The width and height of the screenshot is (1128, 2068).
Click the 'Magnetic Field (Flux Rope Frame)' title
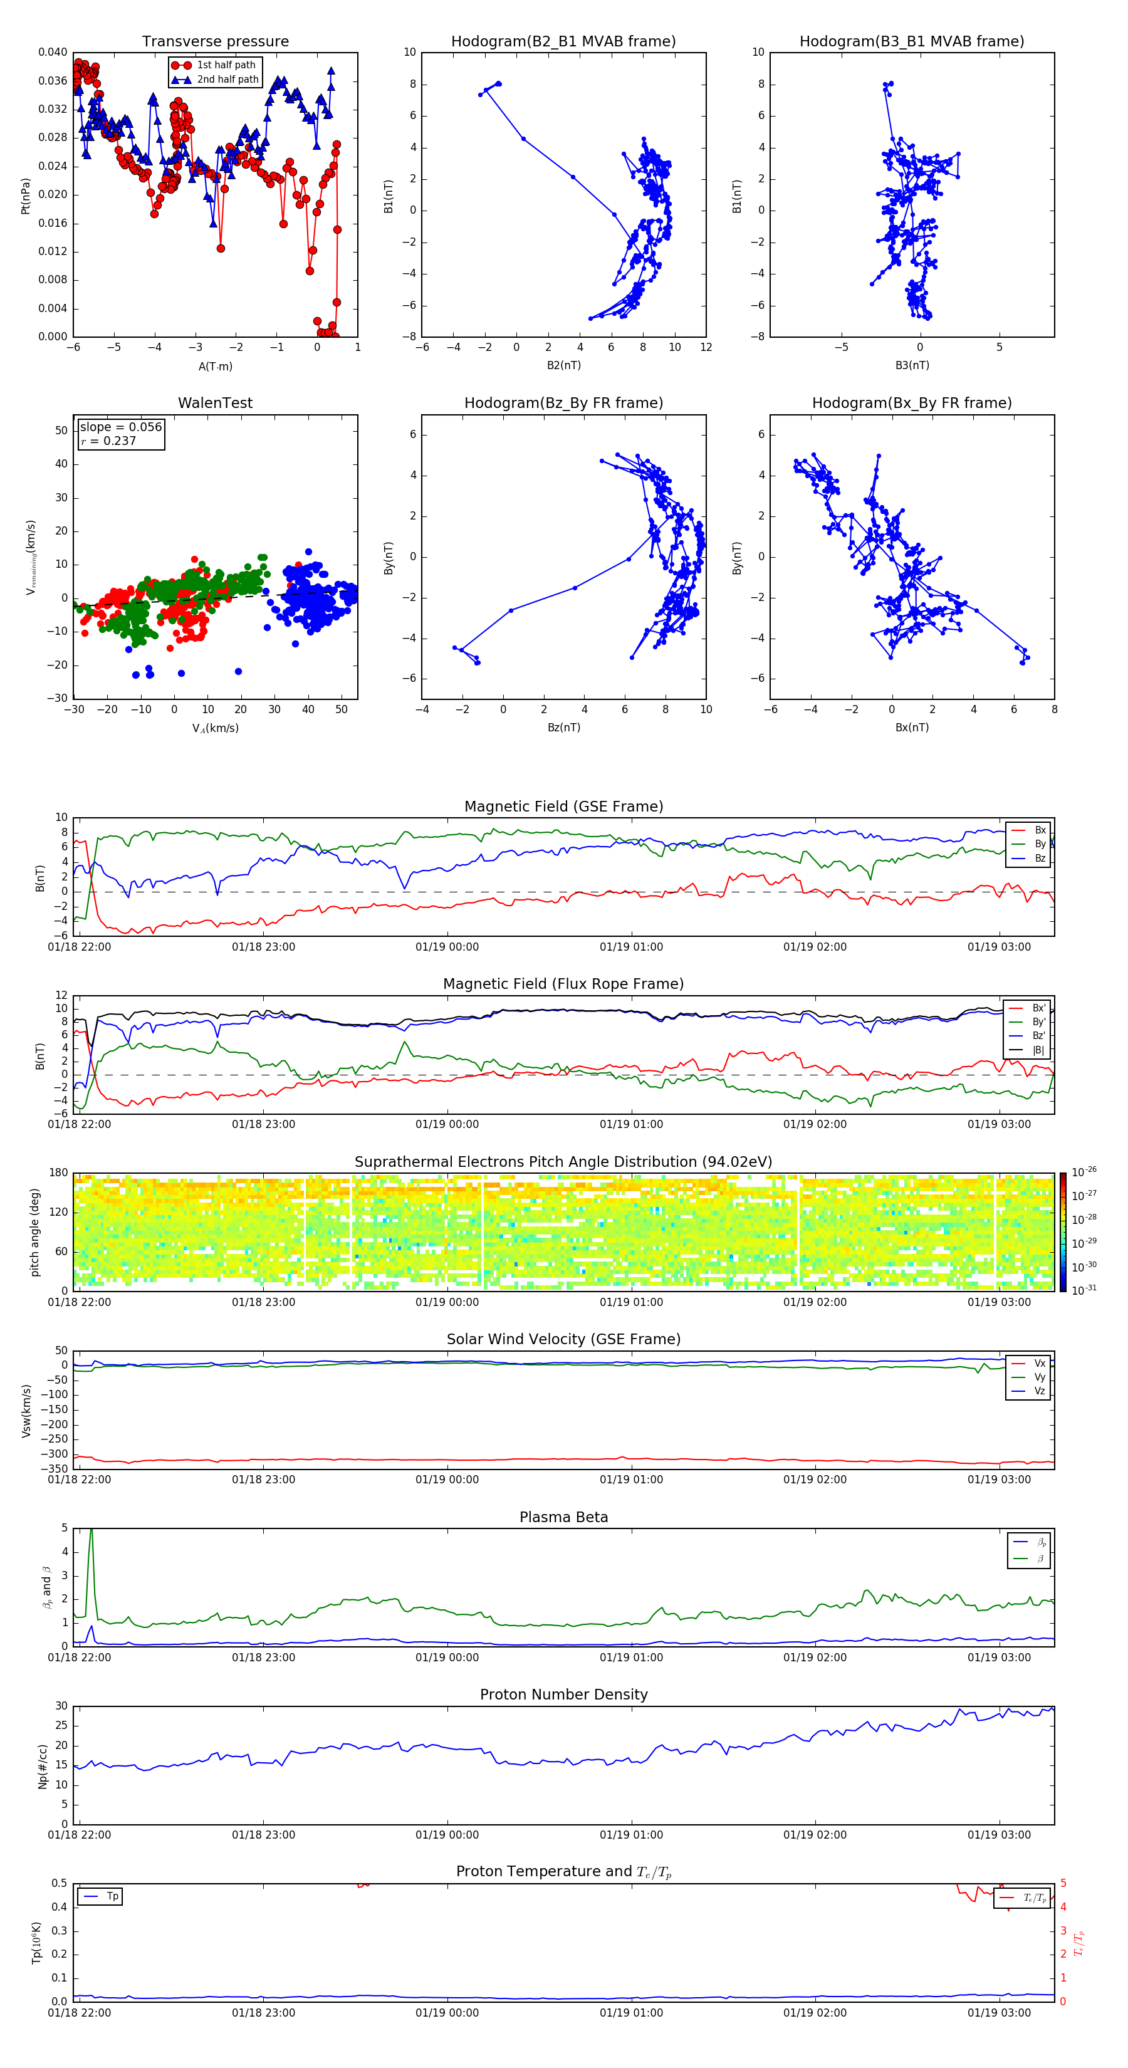(x=563, y=984)
